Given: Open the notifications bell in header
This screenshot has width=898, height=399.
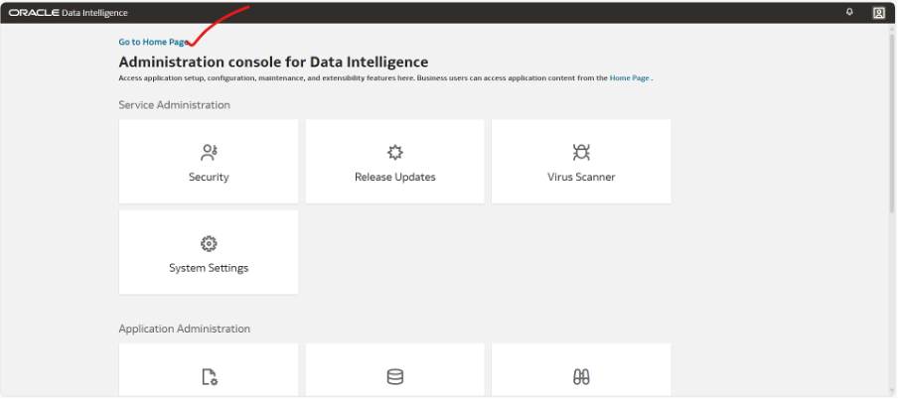Looking at the screenshot, I should (849, 12).
